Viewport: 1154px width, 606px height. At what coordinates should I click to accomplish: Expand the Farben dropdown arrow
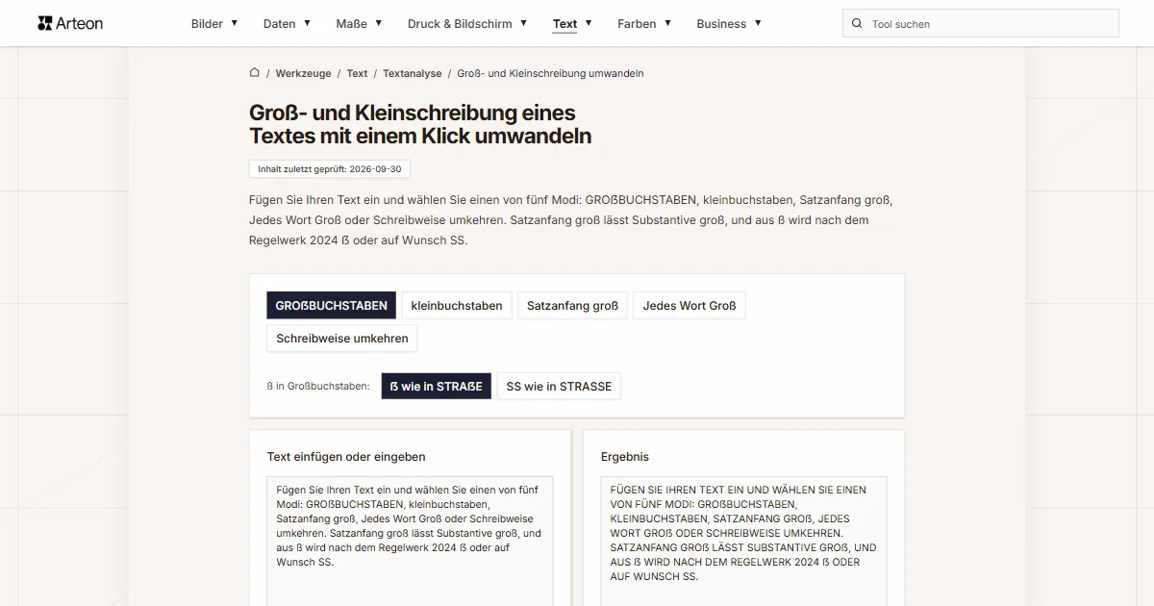tap(667, 23)
